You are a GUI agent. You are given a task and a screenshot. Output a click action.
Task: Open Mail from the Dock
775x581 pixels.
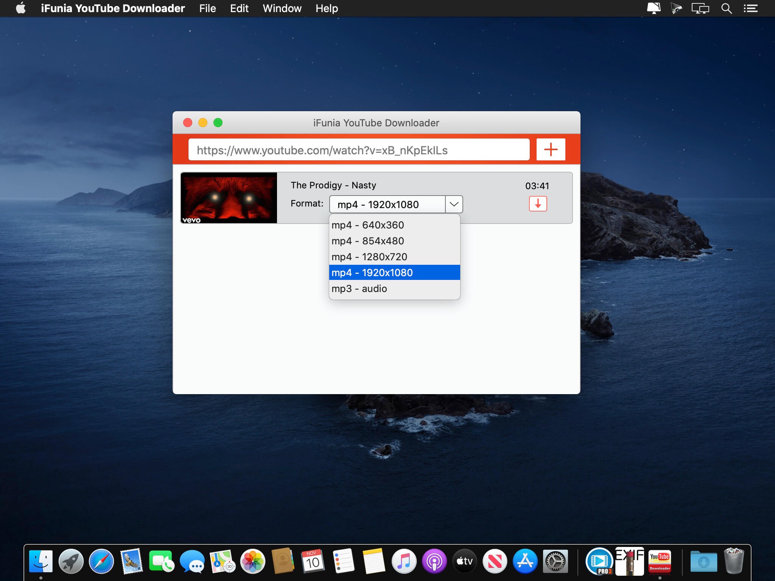point(131,561)
